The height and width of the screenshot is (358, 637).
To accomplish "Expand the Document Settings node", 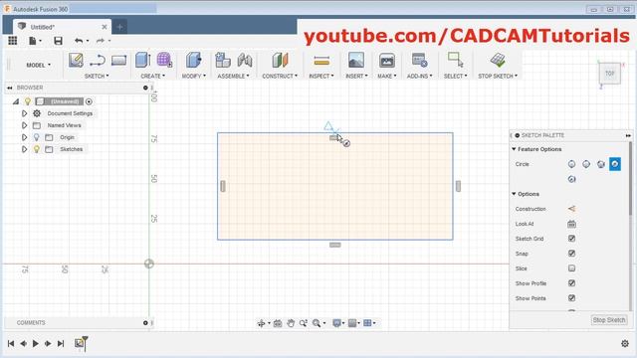I will (24, 113).
